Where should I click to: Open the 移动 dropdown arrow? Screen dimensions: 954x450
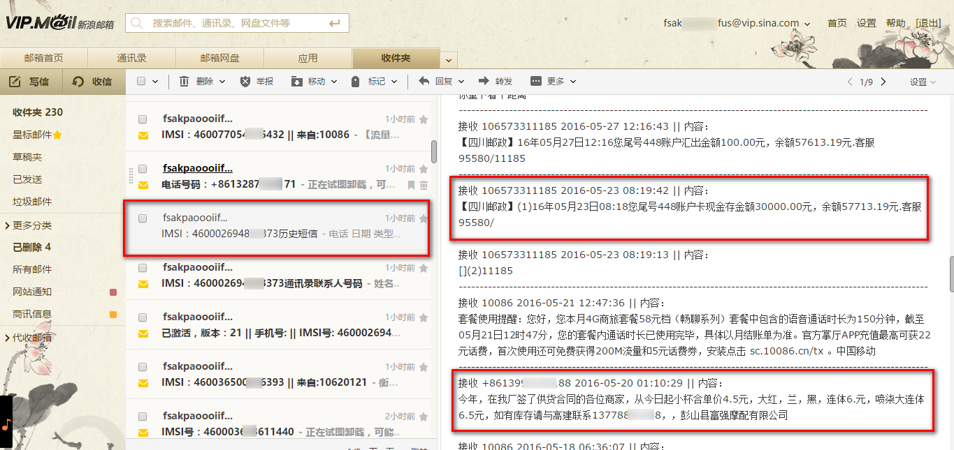click(334, 82)
